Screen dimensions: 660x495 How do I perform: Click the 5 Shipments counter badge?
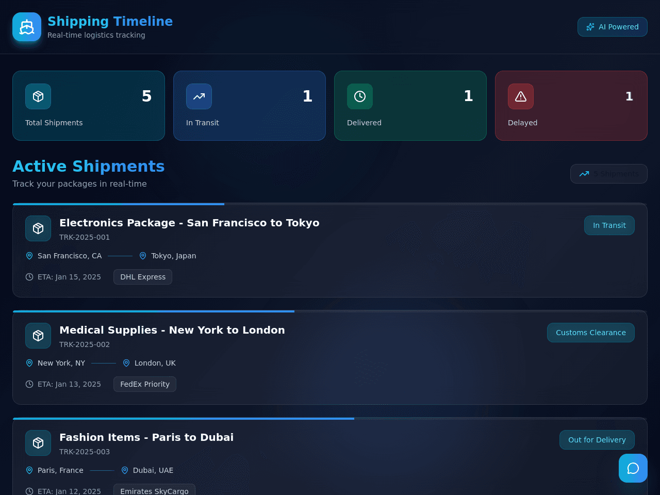coord(609,174)
